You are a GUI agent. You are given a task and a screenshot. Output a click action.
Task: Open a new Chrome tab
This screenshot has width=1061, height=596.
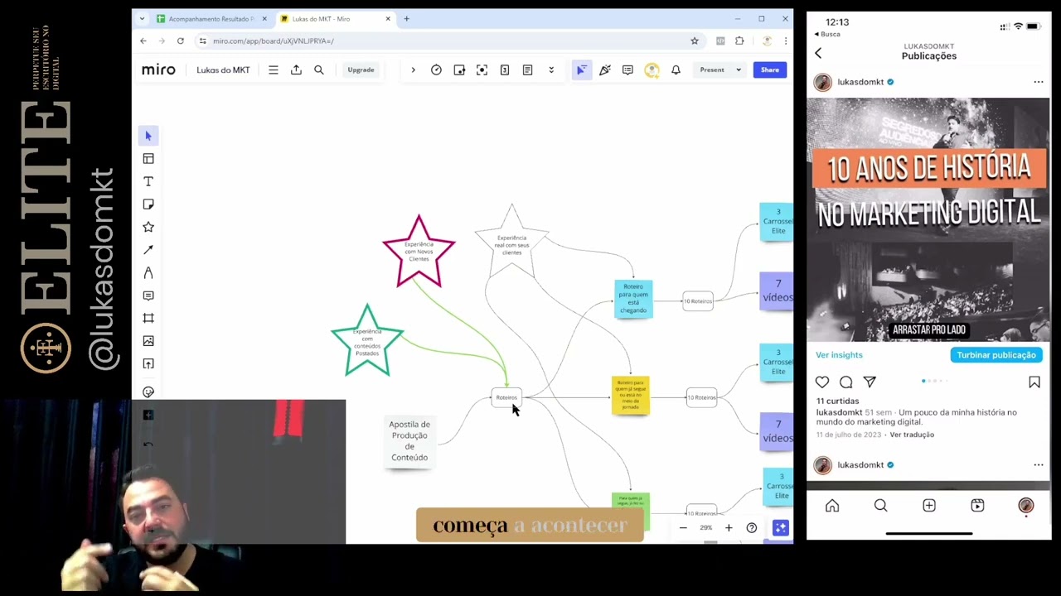pyautogui.click(x=406, y=19)
